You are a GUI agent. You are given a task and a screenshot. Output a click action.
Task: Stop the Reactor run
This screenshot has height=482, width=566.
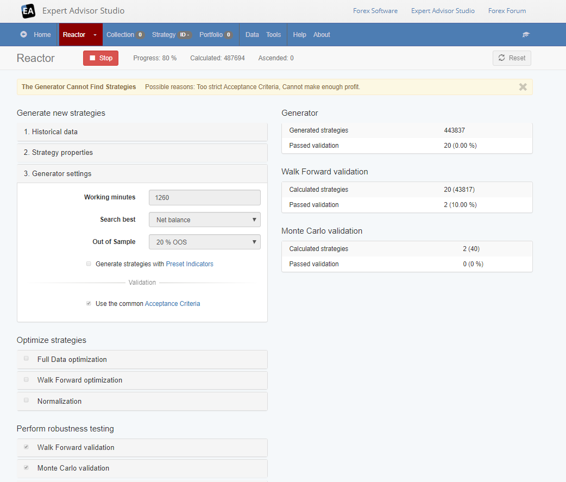coord(100,58)
